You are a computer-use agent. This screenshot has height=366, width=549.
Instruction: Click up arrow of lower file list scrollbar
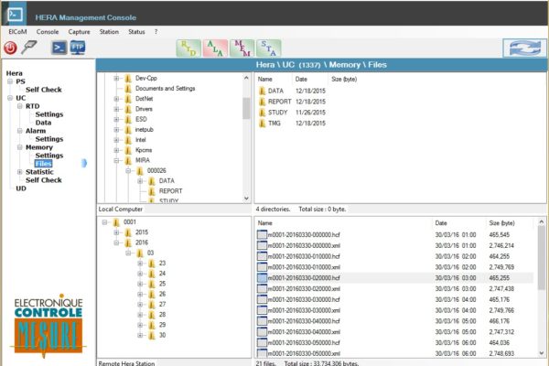(542, 222)
